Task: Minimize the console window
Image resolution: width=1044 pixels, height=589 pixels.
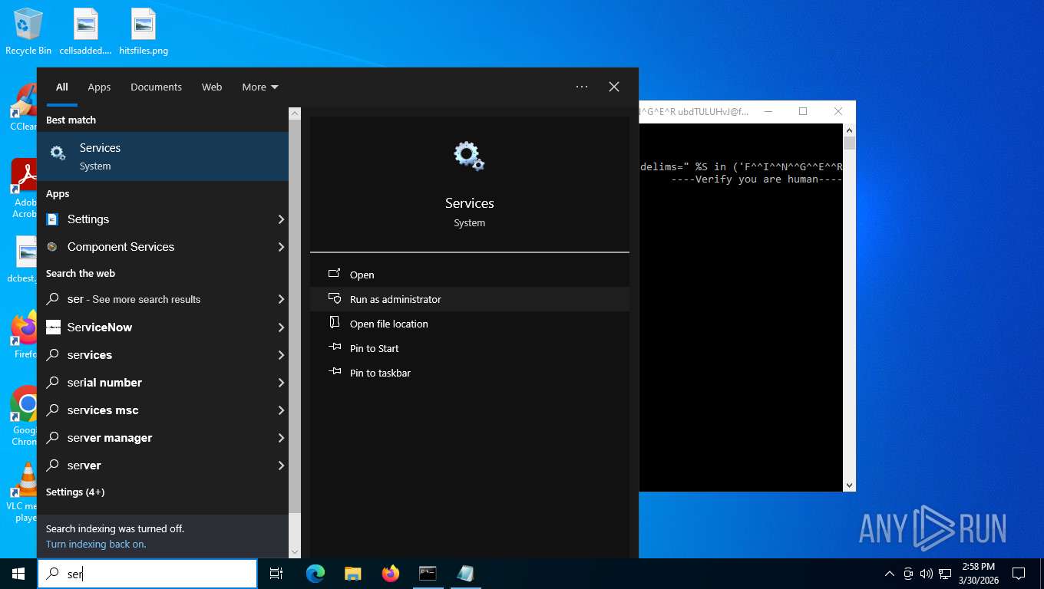Action: (768, 111)
